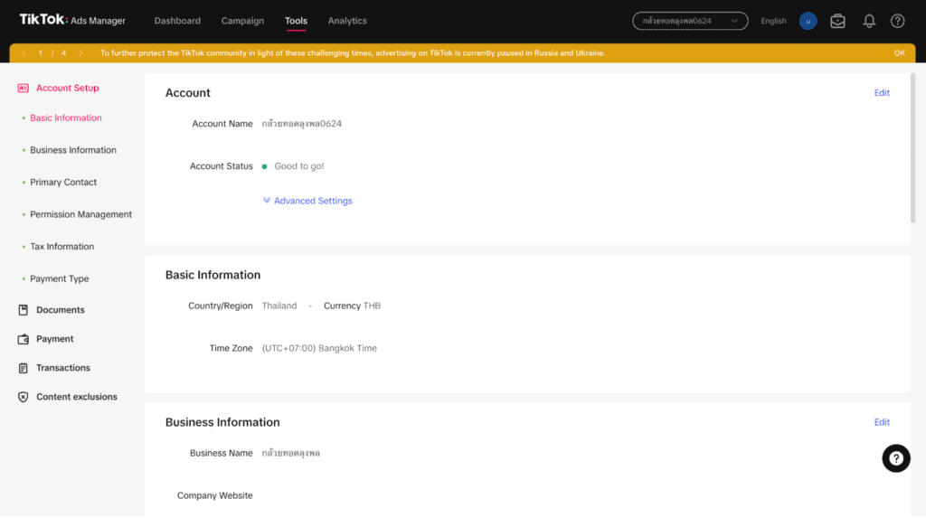Image resolution: width=926 pixels, height=527 pixels.
Task: Open the floating help chat button
Action: click(896, 458)
